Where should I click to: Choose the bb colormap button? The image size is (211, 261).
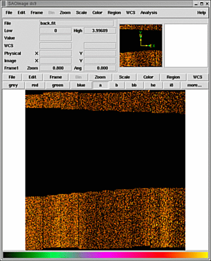point(134,85)
